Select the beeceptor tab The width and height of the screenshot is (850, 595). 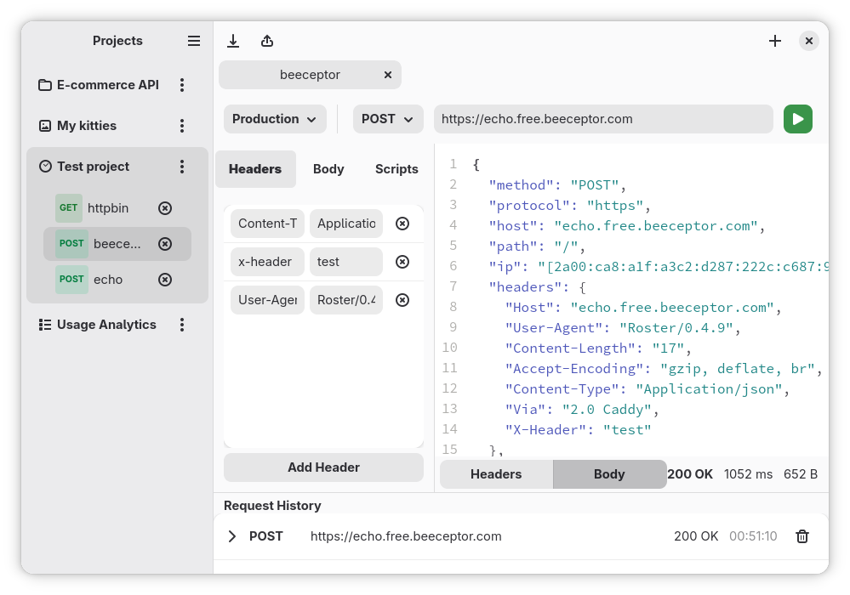tap(310, 75)
